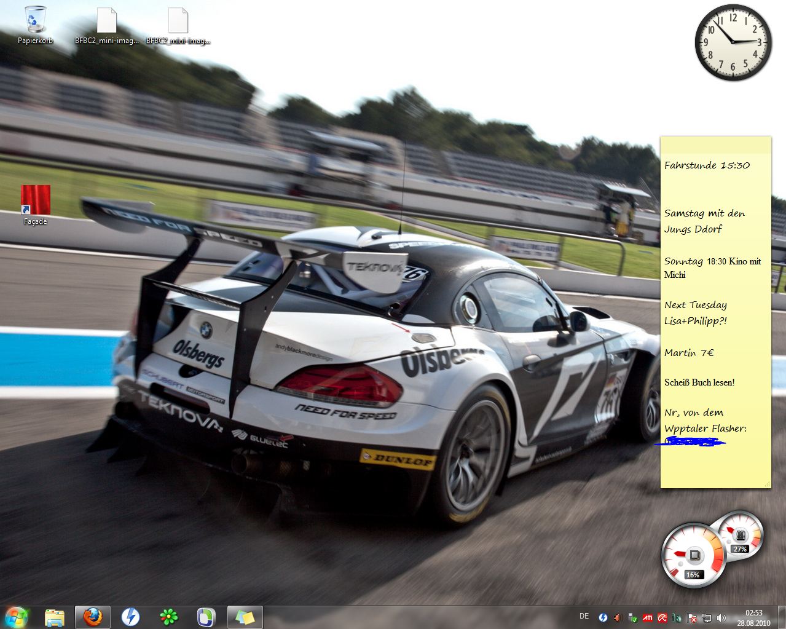Click the "Samstag mit den" note line
The image size is (786, 629).
point(704,213)
